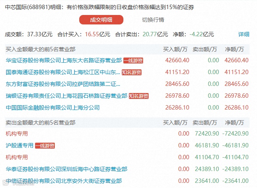The height and width of the screenshot is (188, 257).
Task: Click total buy value 16.55亿元
Action: click(97, 34)
